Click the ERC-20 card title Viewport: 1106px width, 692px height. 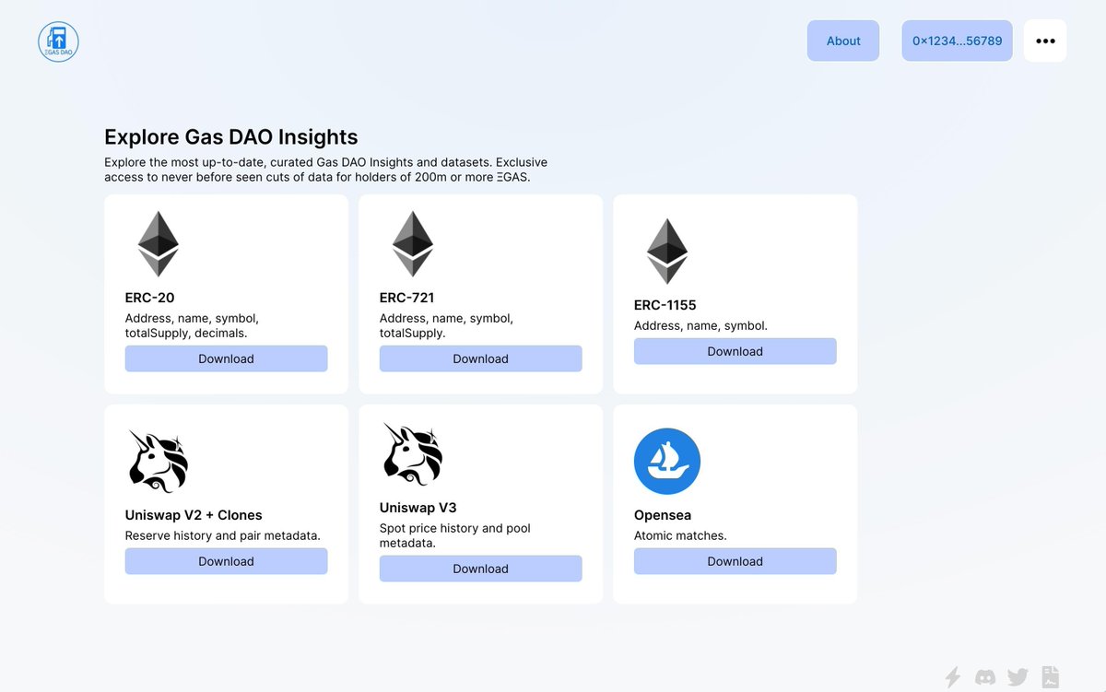click(x=150, y=298)
